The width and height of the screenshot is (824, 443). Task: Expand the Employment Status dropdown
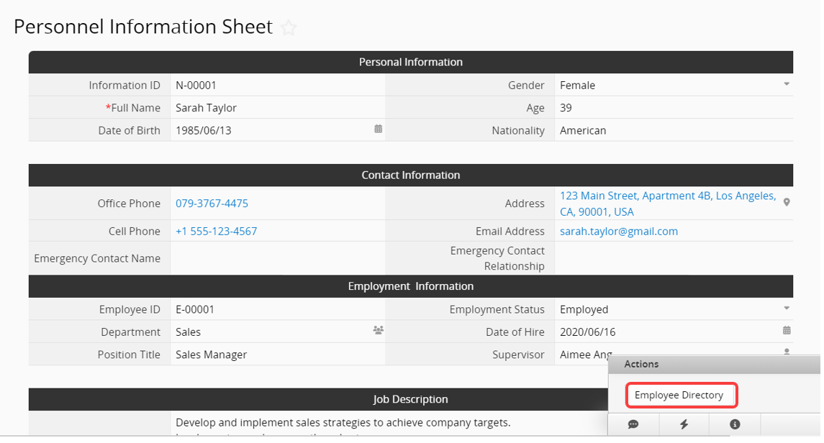coord(787,309)
